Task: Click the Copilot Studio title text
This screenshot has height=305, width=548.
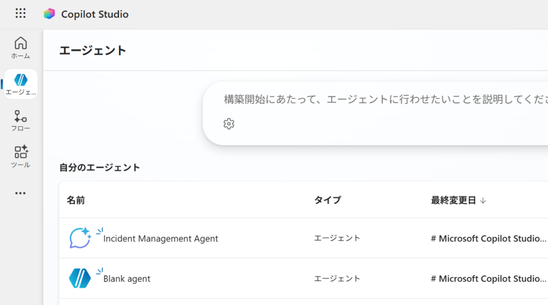Action: (x=95, y=14)
